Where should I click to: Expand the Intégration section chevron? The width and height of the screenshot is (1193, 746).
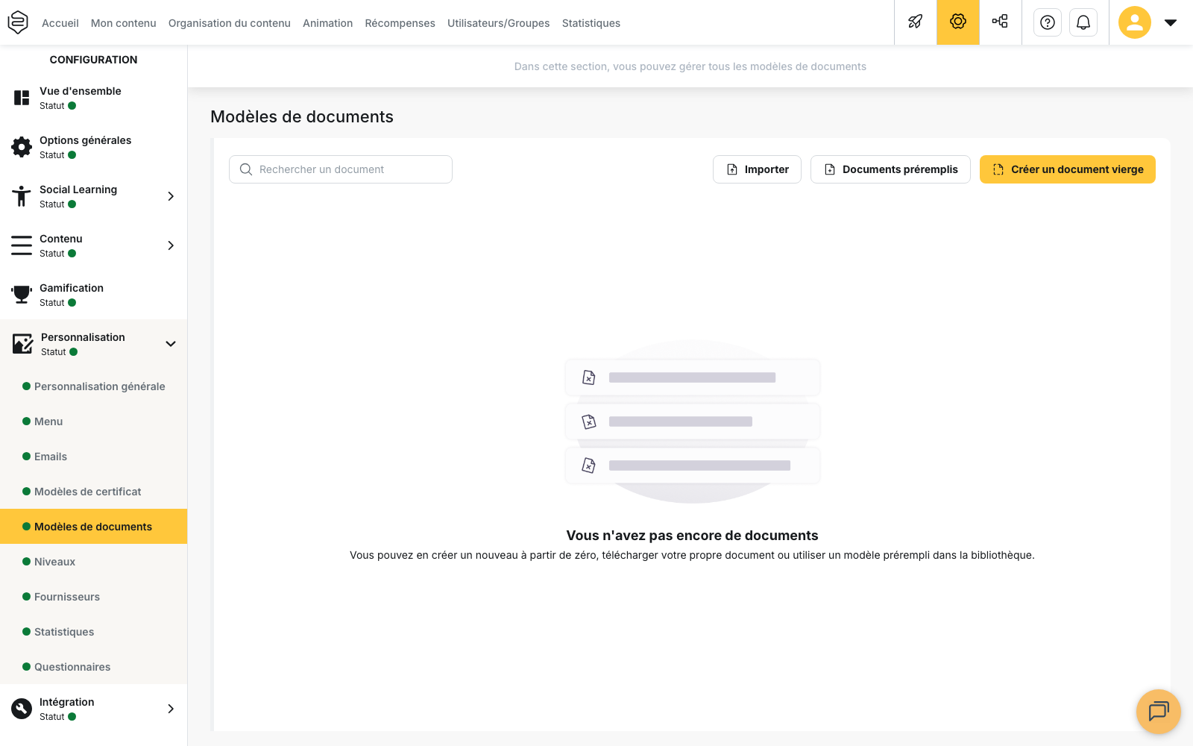click(x=171, y=709)
